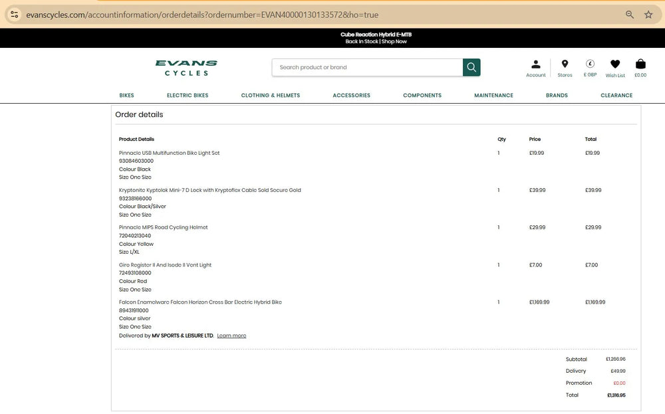Click the Cube Reaction Hybrid E-MTB banner
Image resolution: width=665 pixels, height=414 pixels.
376,38
